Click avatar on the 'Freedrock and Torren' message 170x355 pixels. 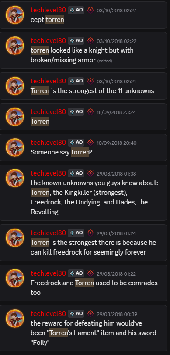(15, 278)
